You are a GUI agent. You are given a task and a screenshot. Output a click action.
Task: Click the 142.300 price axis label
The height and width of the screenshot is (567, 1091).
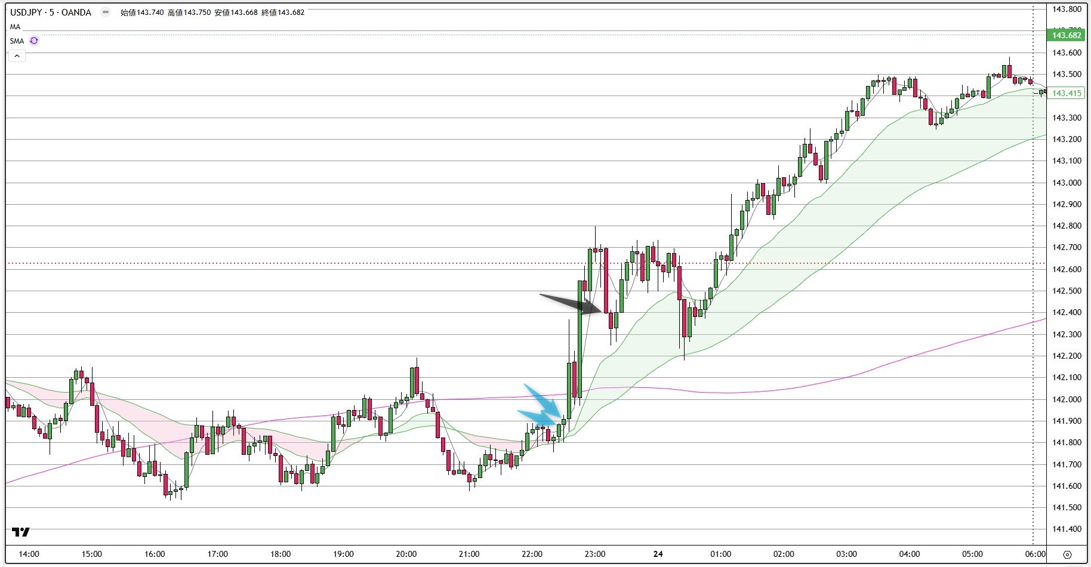point(1067,334)
